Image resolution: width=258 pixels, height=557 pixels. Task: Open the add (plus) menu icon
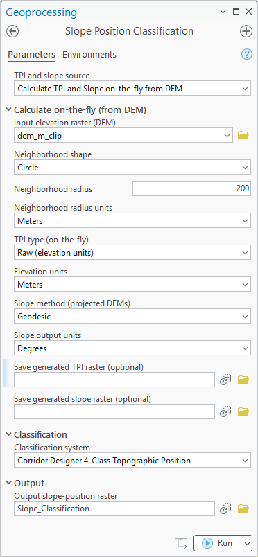(246, 31)
